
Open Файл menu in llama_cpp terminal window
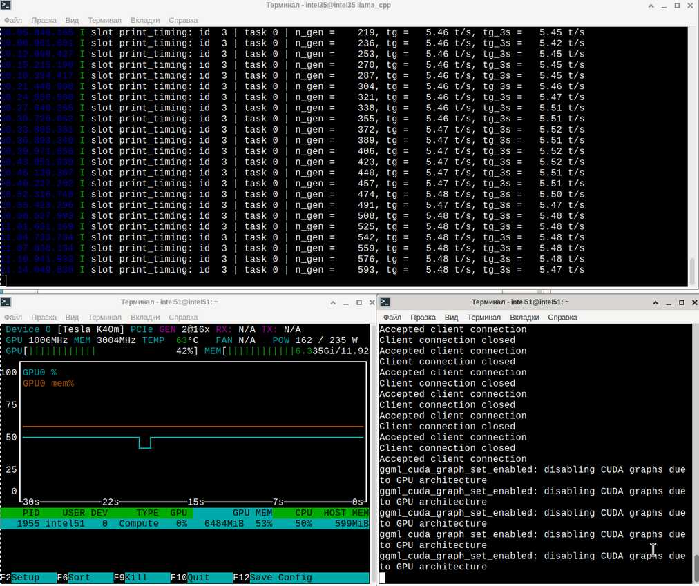point(13,20)
